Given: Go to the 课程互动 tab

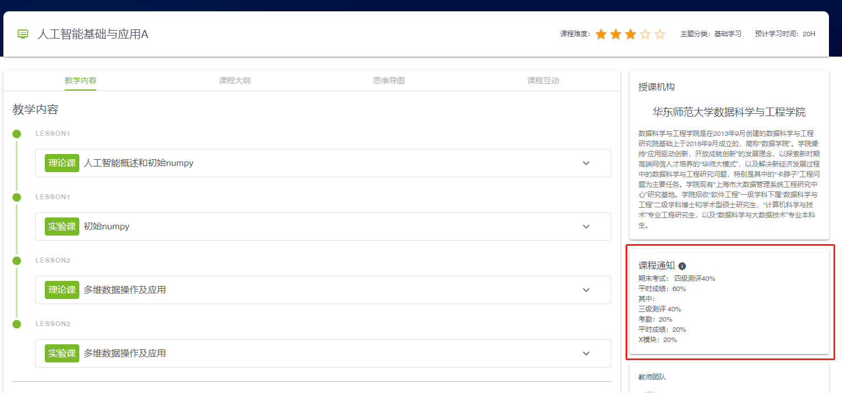Looking at the screenshot, I should [543, 80].
